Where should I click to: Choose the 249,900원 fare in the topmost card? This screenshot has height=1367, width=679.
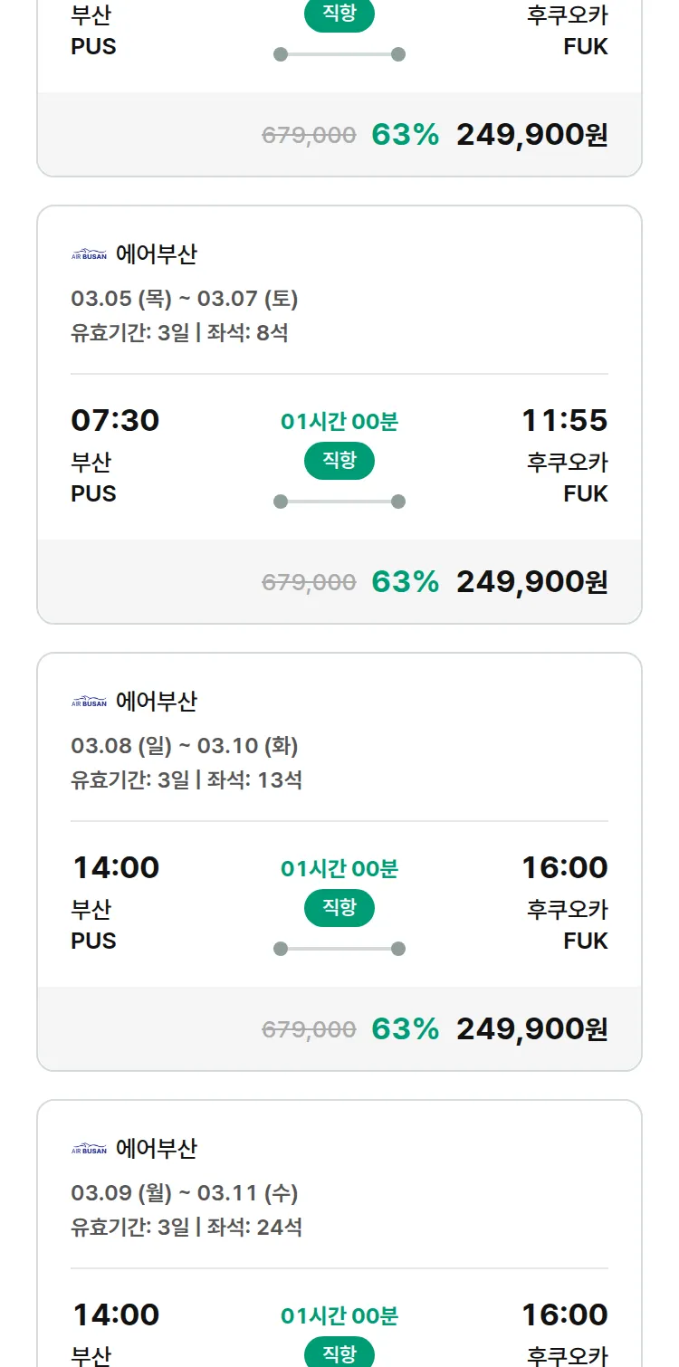click(x=531, y=135)
